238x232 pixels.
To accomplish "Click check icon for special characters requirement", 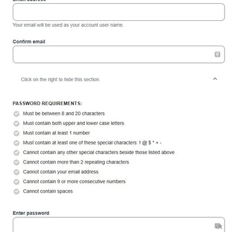I will click(17, 143).
